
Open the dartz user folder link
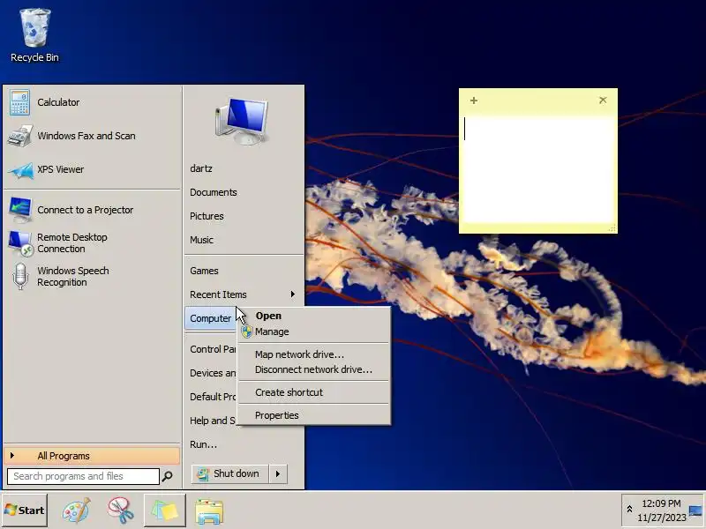(201, 168)
